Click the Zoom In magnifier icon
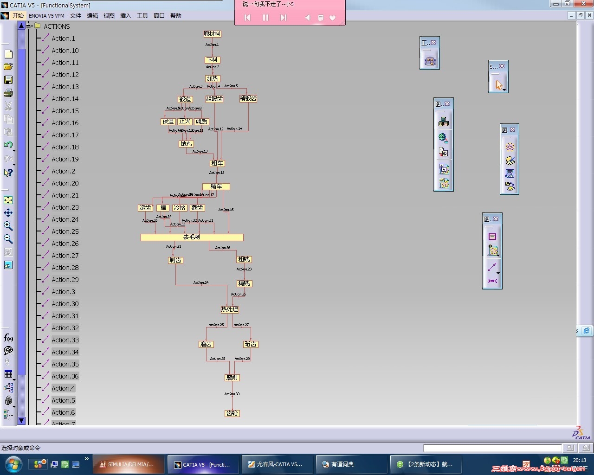 point(8,226)
